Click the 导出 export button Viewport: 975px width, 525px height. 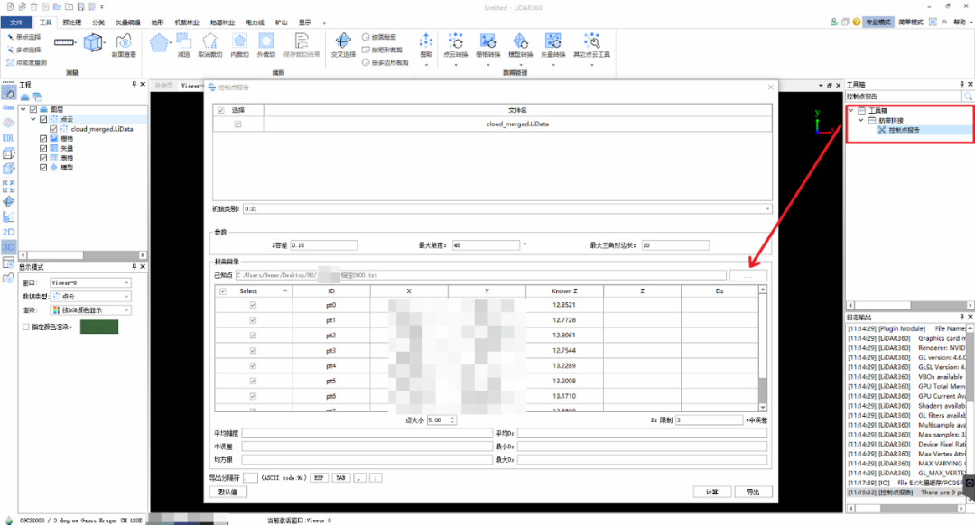754,492
